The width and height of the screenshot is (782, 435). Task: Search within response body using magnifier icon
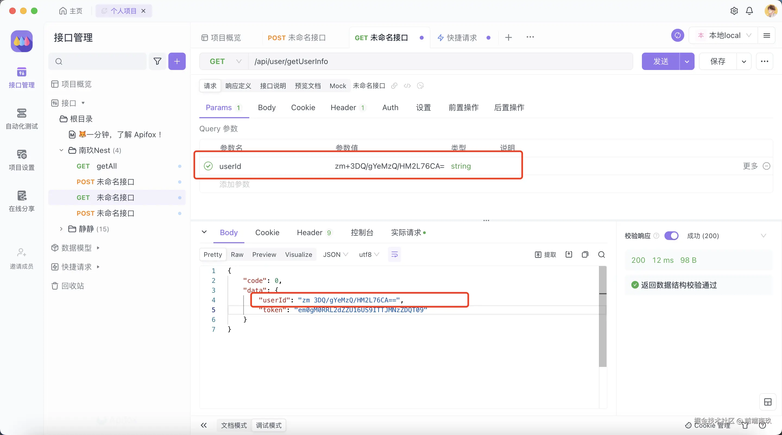coord(601,254)
